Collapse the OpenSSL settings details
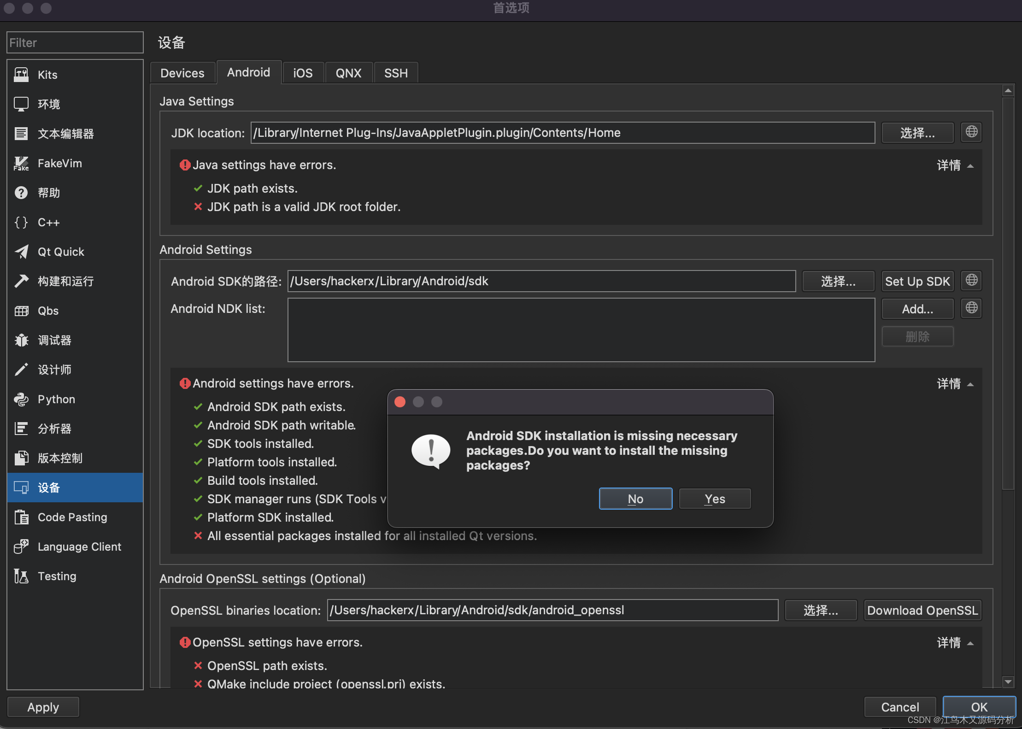Image resolution: width=1022 pixels, height=729 pixels. tap(955, 643)
